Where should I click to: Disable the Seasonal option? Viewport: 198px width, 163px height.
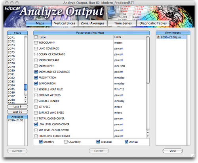pyautogui.click(x=98, y=142)
